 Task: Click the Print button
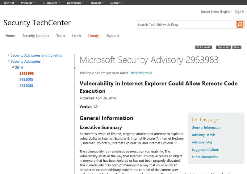(237, 47)
